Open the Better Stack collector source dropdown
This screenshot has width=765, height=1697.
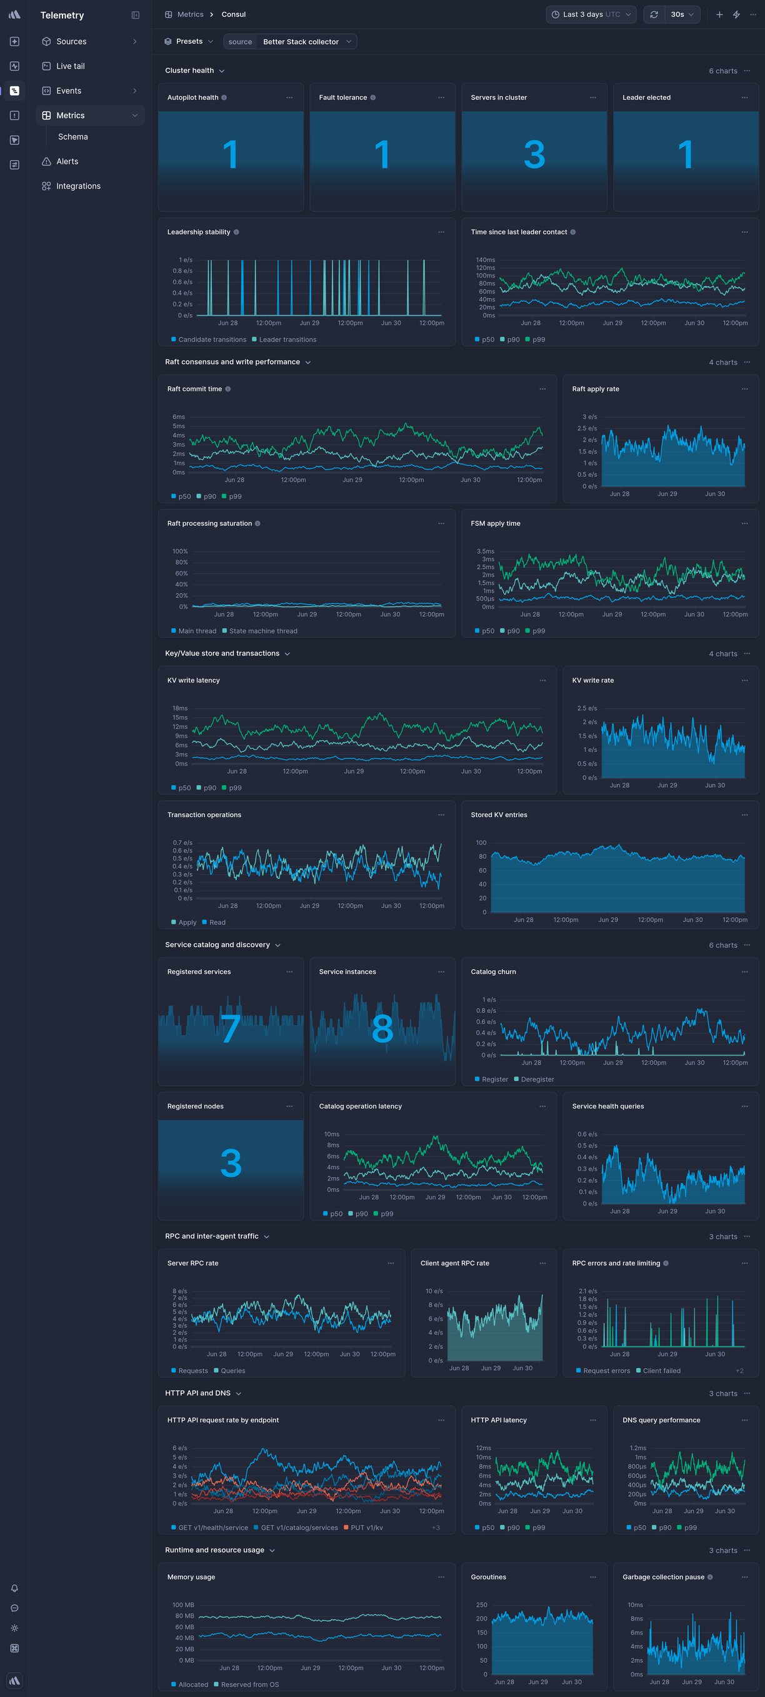(x=307, y=41)
